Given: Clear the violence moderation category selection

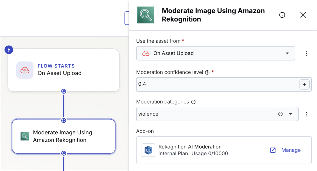Looking at the screenshot, I should click(x=281, y=114).
